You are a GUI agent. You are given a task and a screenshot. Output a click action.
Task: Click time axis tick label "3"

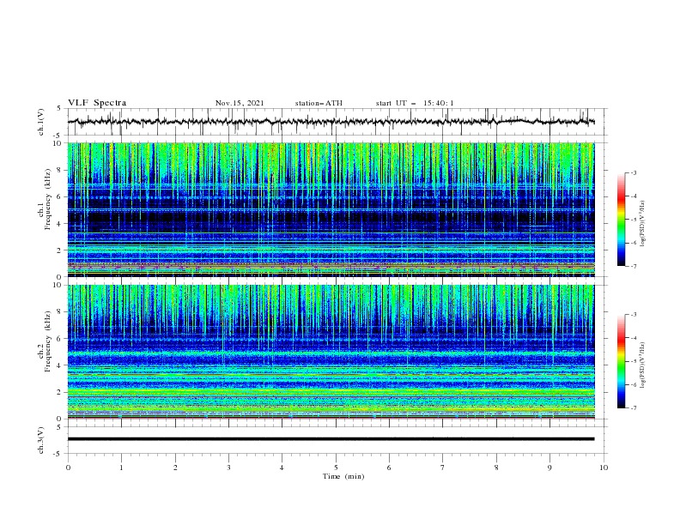point(228,468)
